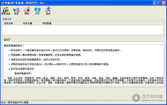Show the 关于 about info icon
167x105 pixels.
37,11
